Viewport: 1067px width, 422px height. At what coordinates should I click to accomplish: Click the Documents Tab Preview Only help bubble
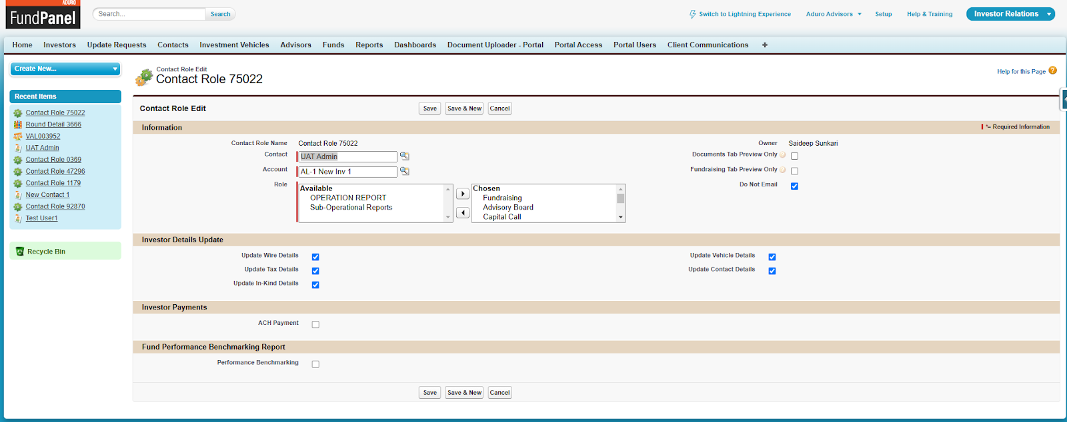783,154
